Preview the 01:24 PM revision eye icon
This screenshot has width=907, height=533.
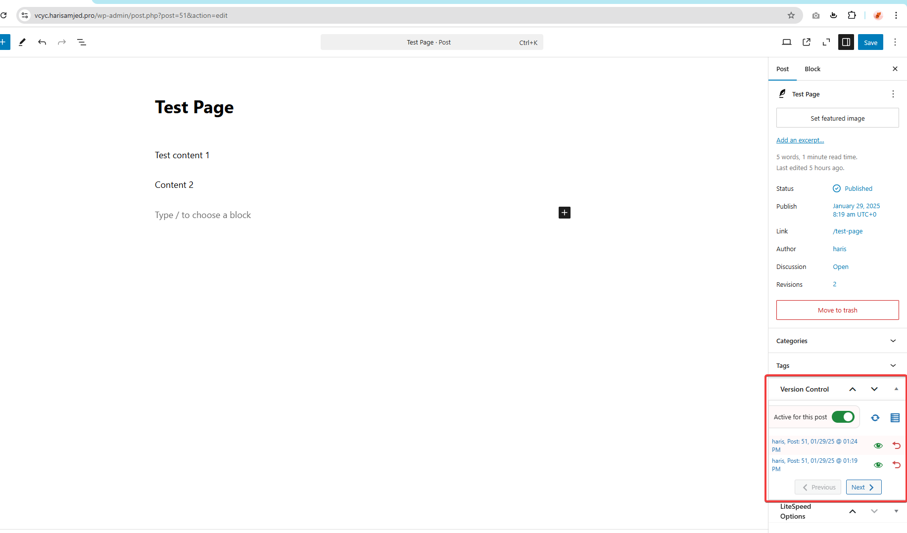tap(878, 445)
